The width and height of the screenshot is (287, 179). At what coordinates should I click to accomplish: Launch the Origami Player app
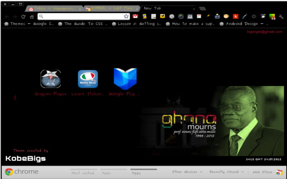[x=51, y=79]
